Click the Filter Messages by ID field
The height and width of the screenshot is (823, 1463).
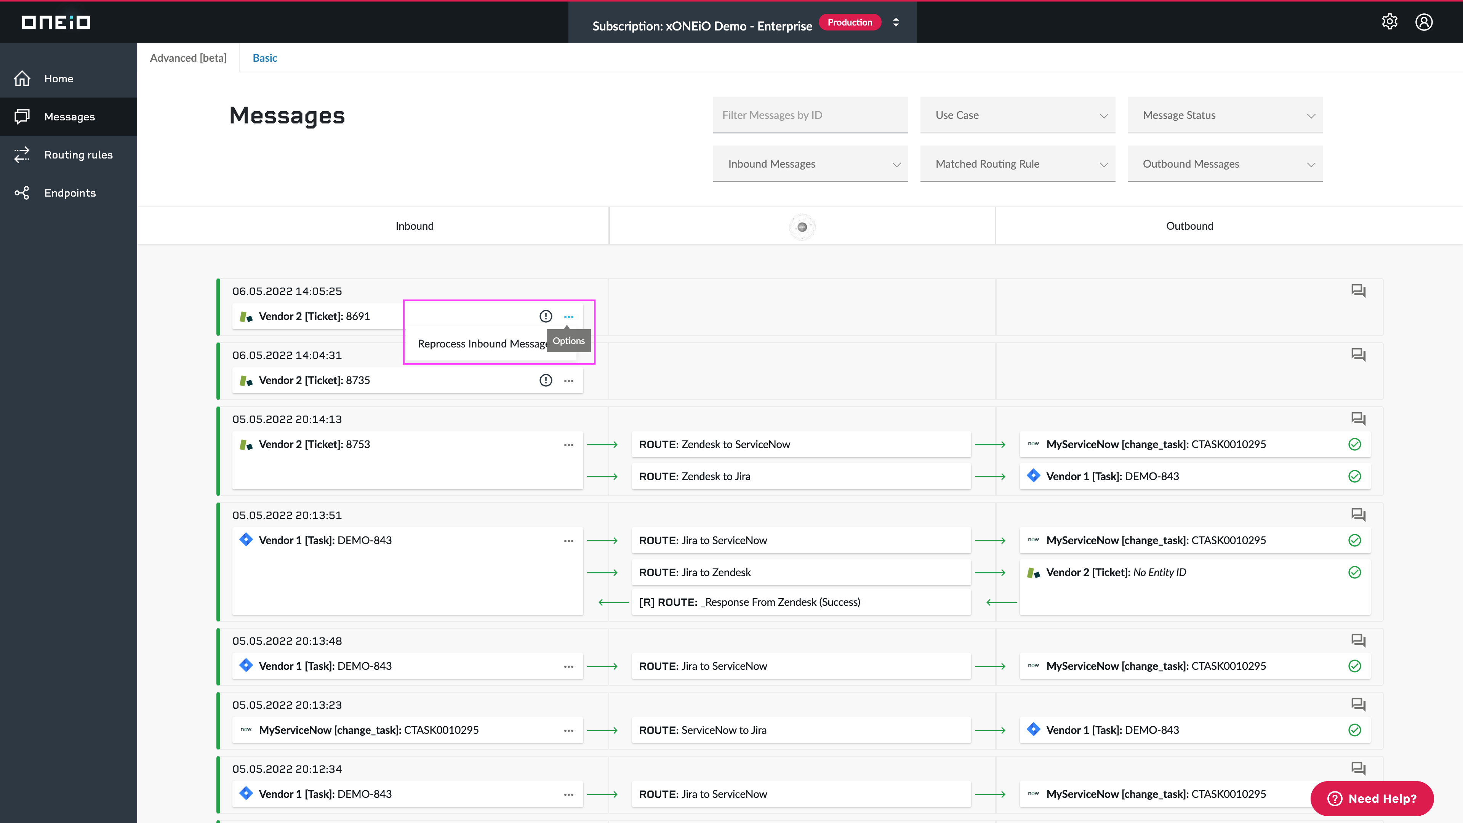coord(810,115)
